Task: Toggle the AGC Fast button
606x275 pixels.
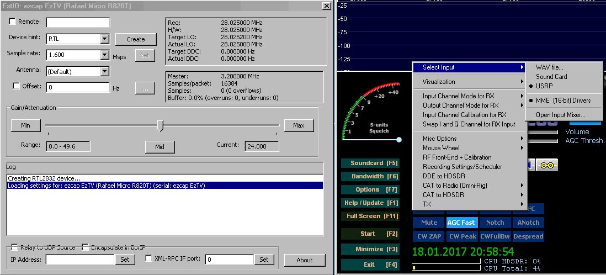Action: point(461,223)
